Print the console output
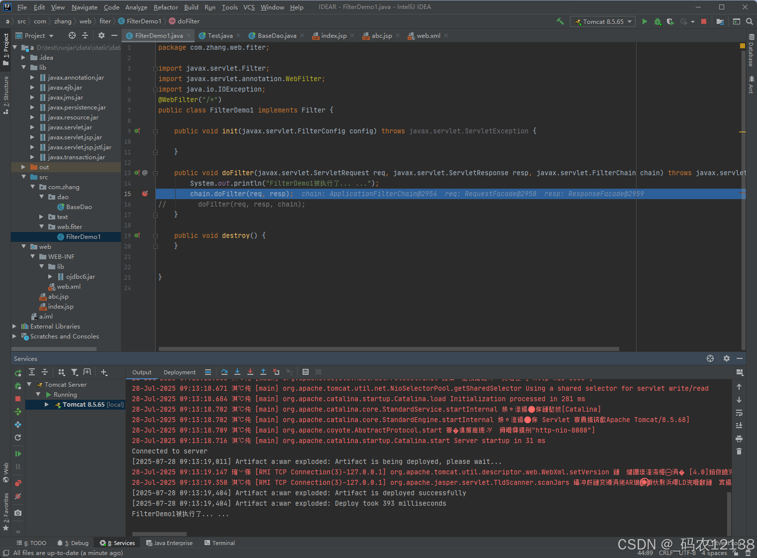 pos(739,439)
